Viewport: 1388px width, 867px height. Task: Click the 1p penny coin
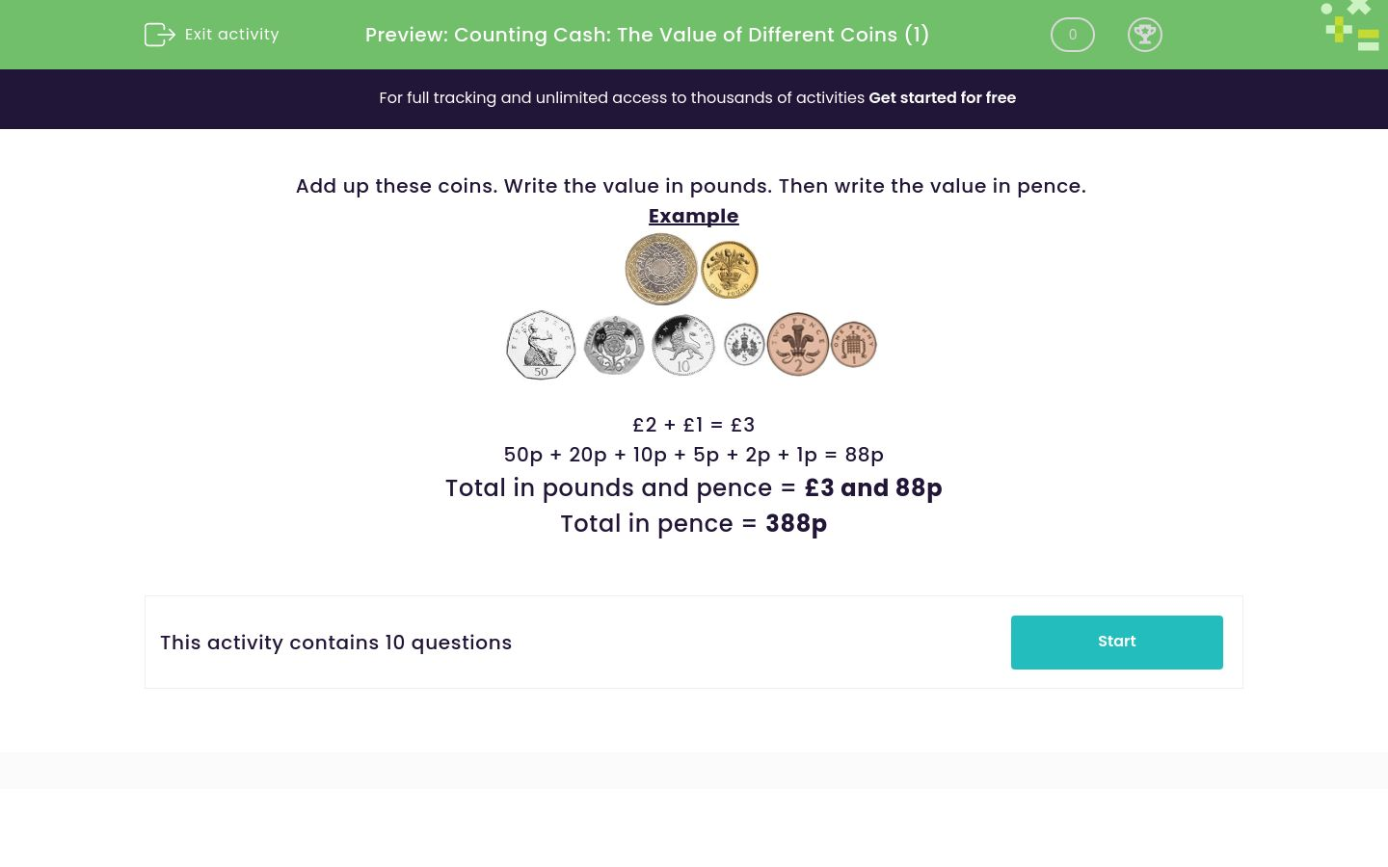(853, 344)
